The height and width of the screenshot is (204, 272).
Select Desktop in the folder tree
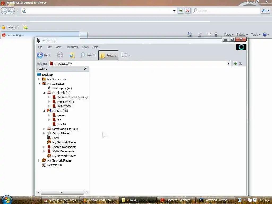[x=47, y=75]
